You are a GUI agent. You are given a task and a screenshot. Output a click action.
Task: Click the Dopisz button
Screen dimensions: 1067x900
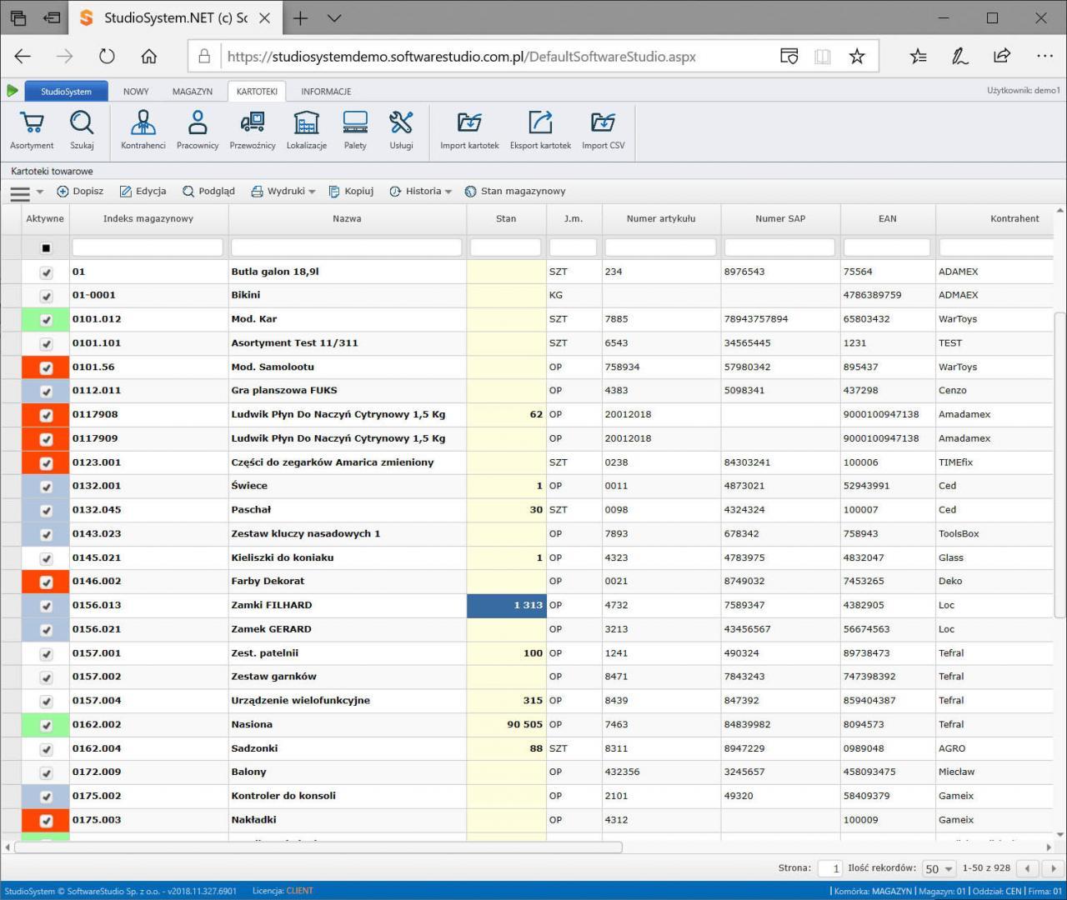[80, 192]
